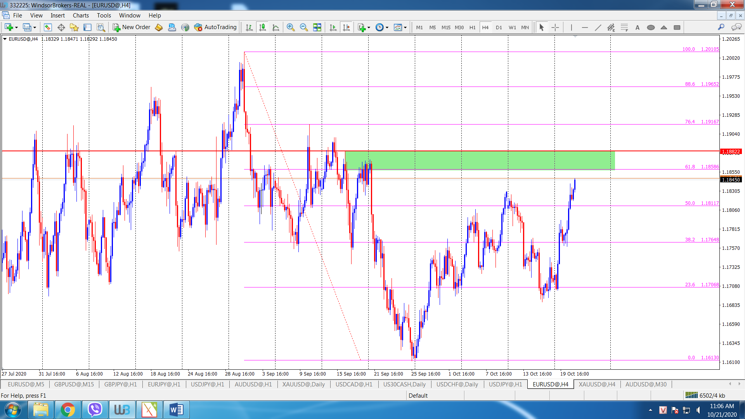Expand the Profiles dropdown arrow
This screenshot has height=419, width=745.
(35, 28)
